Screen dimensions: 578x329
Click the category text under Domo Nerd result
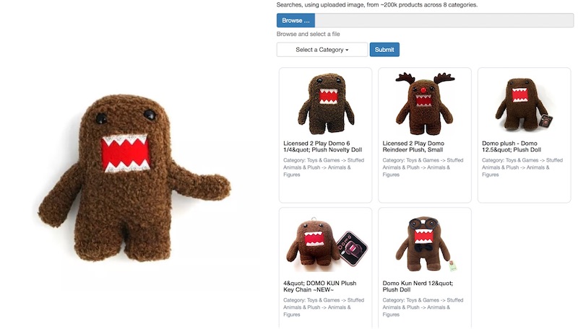point(423,307)
